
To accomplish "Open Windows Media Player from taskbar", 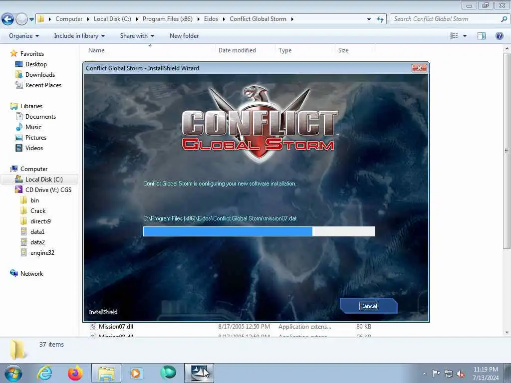I will click(136, 373).
